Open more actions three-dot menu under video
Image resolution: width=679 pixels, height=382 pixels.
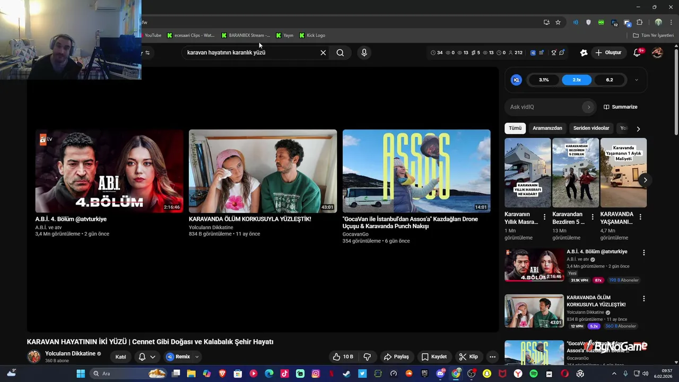493,357
